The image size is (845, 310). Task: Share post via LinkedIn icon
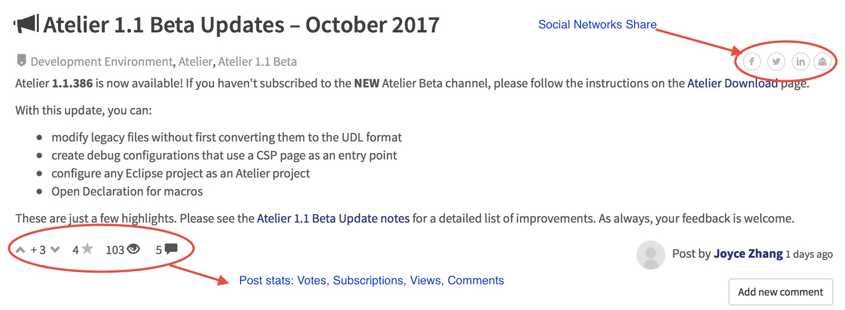coord(801,61)
